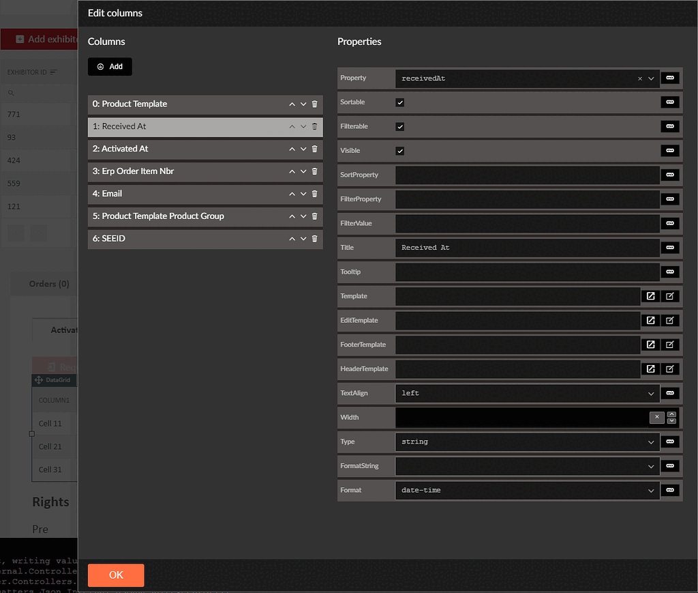698x593 pixels.
Task: Move Erp Order Item Nbr column down
Action: [x=303, y=171]
